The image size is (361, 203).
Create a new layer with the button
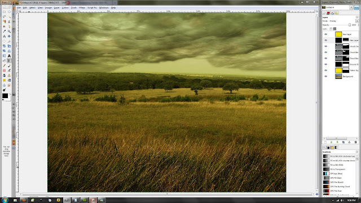tap(325, 142)
